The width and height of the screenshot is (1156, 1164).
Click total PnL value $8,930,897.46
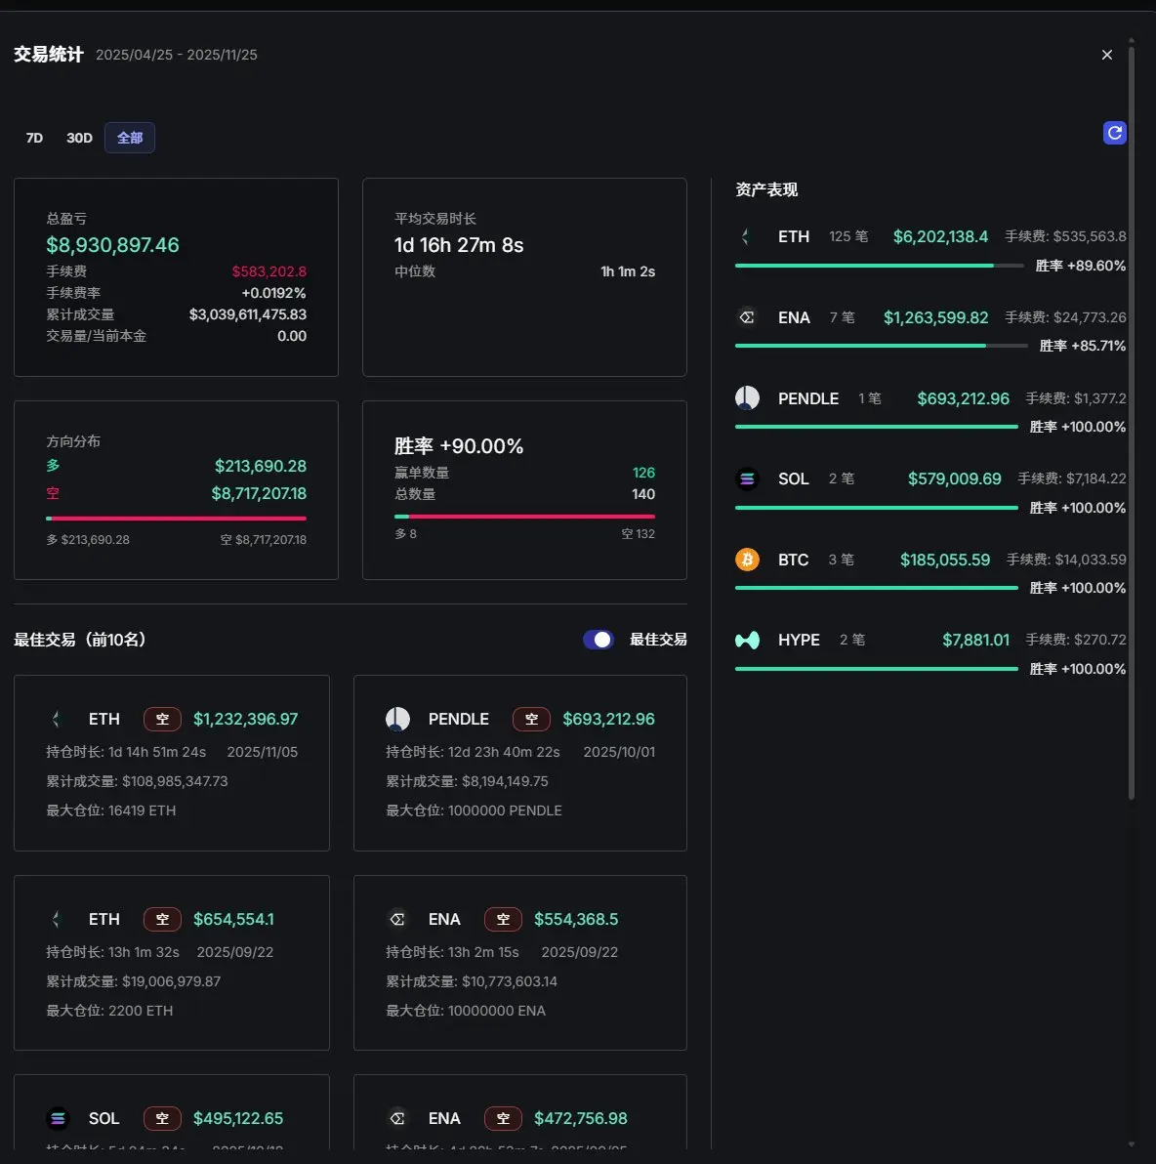(113, 245)
